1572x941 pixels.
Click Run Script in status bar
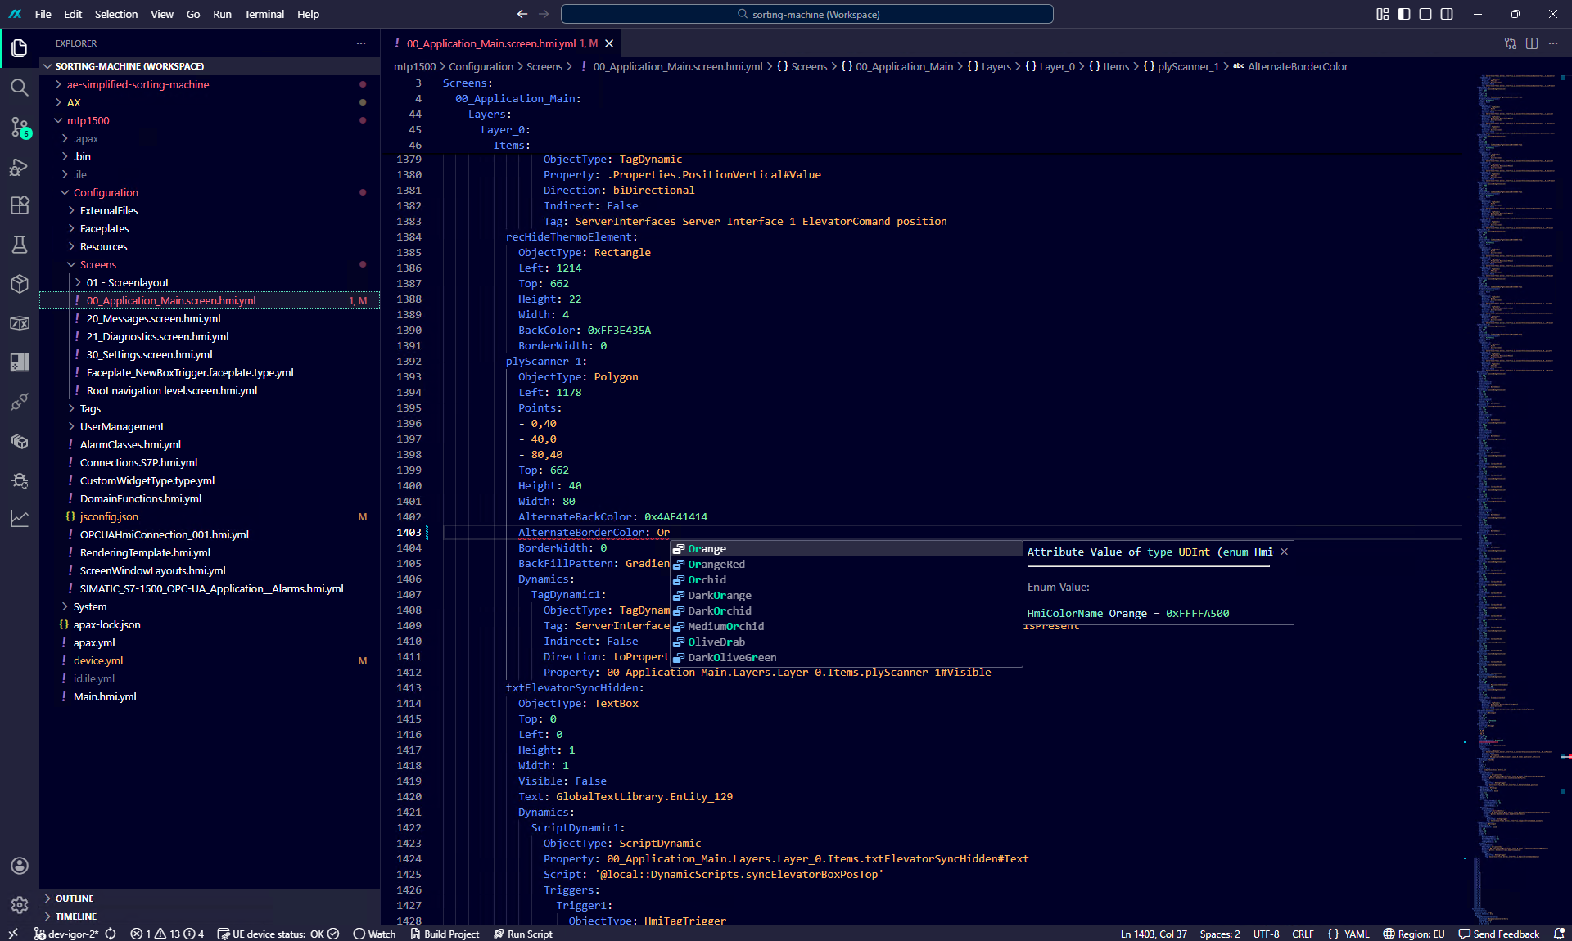[x=523, y=934]
